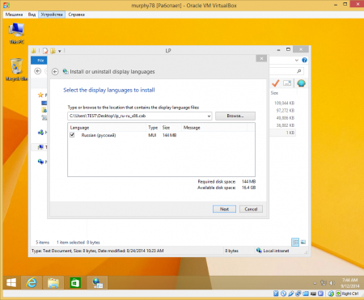The width and height of the screenshot is (364, 300).
Task: Click the globe-shaped ribbon icon in Explorer
Action: [x=301, y=83]
